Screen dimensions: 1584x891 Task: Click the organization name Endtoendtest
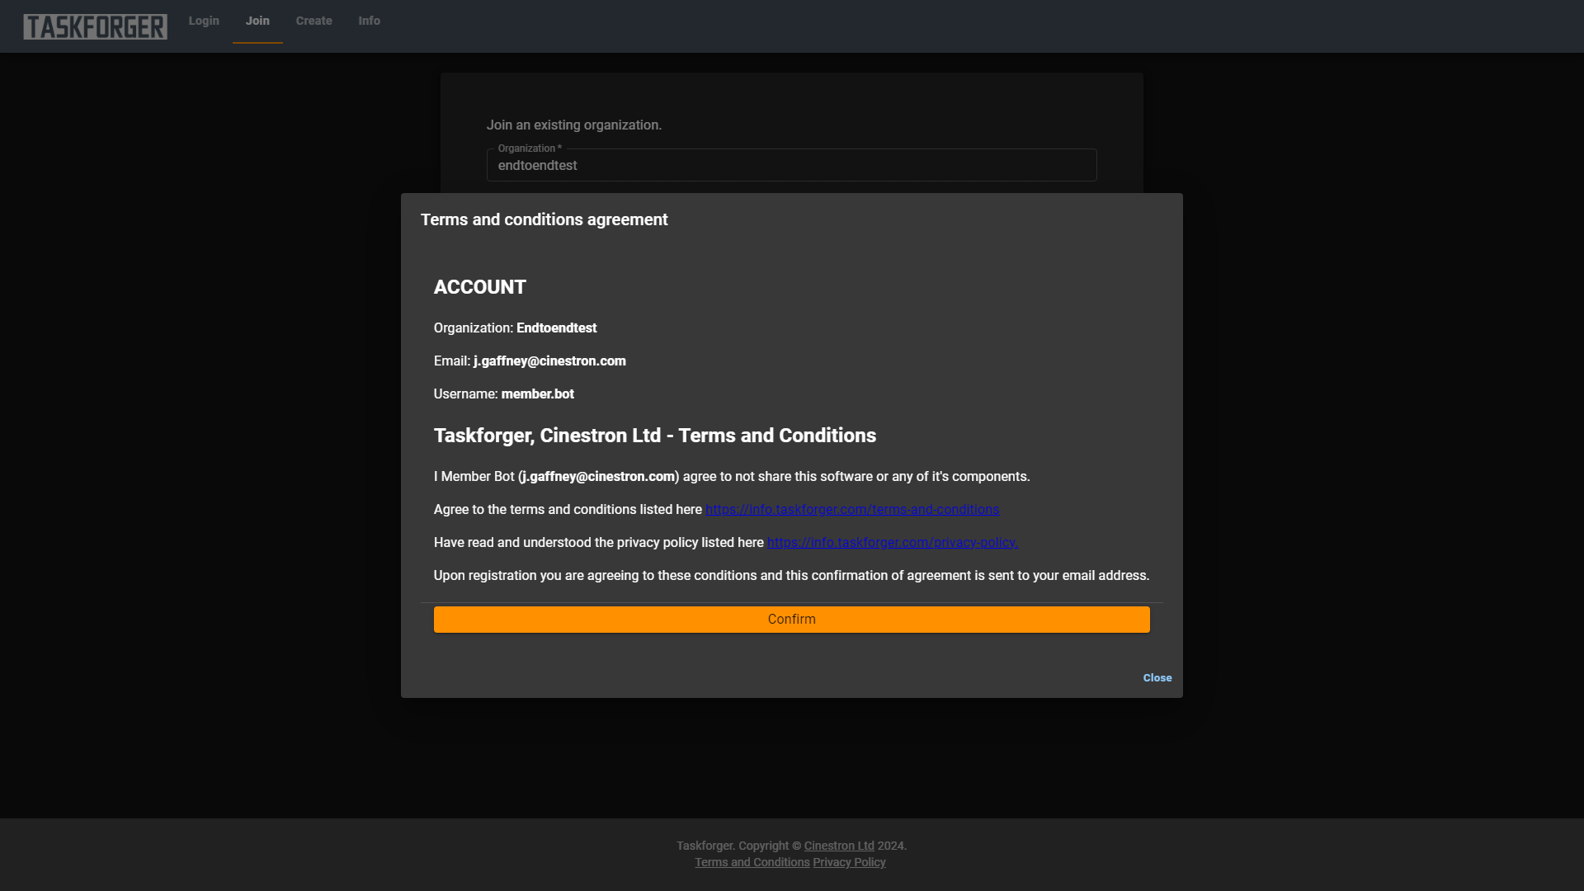click(x=556, y=328)
